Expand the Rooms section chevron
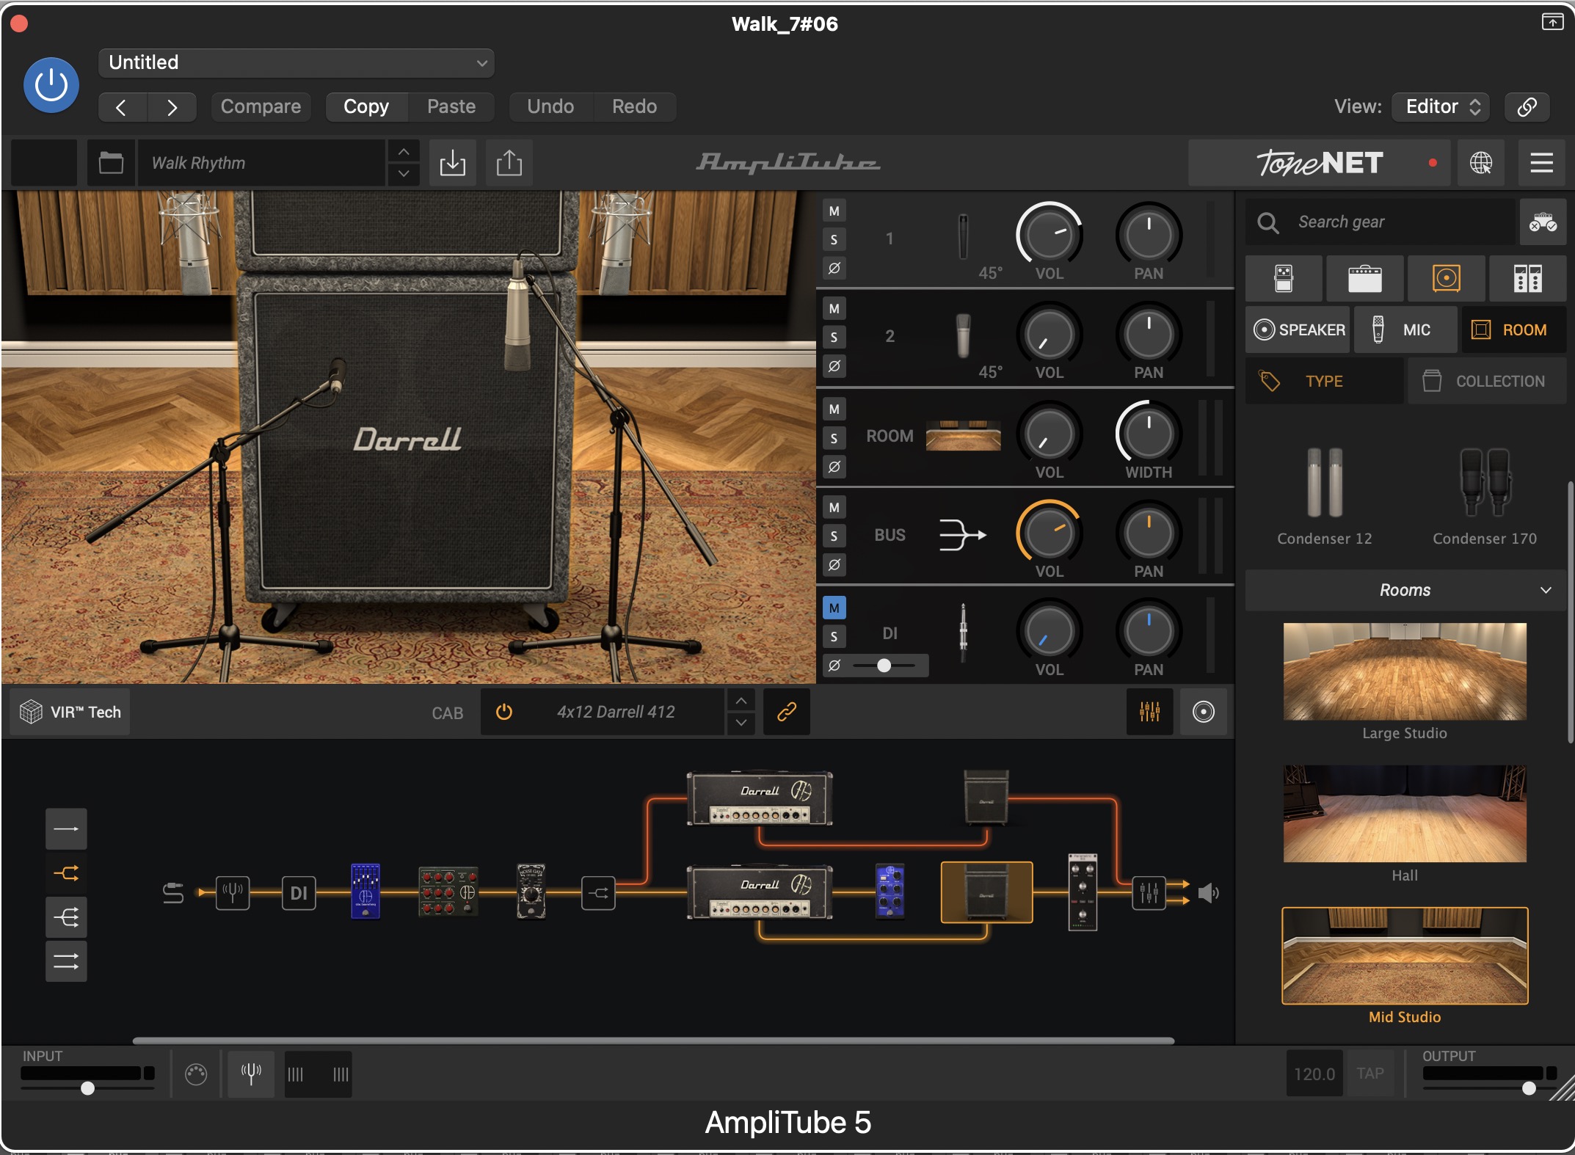 click(1546, 590)
